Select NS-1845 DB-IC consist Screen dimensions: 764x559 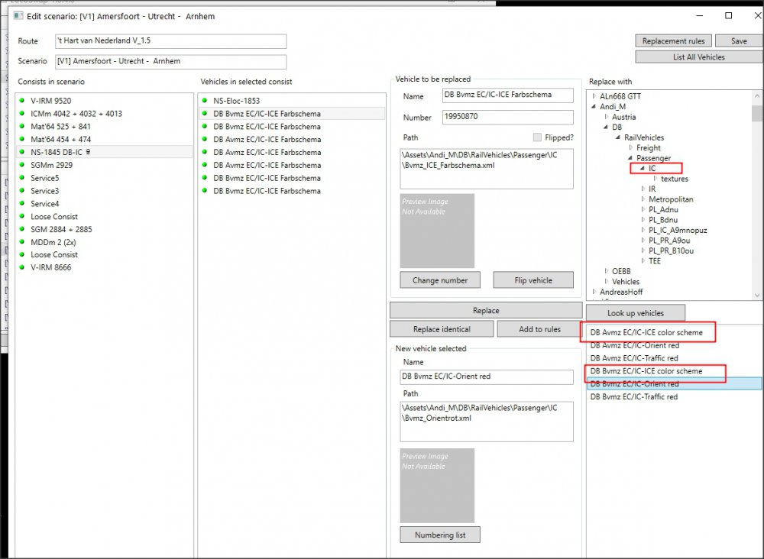tap(61, 152)
